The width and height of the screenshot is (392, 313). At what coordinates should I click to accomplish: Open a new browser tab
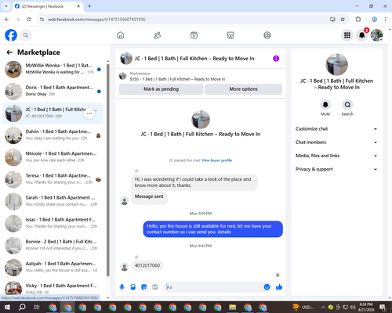coord(89,6)
